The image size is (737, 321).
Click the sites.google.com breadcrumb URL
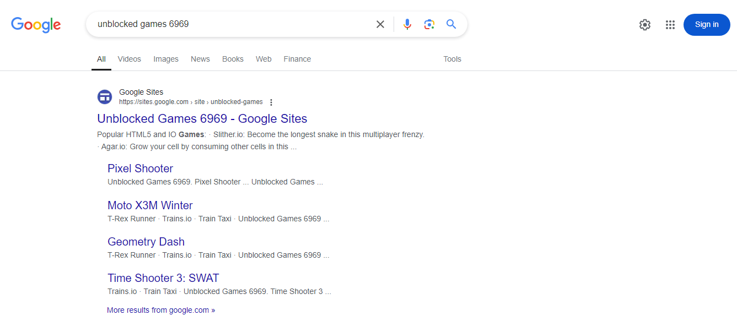(191, 102)
